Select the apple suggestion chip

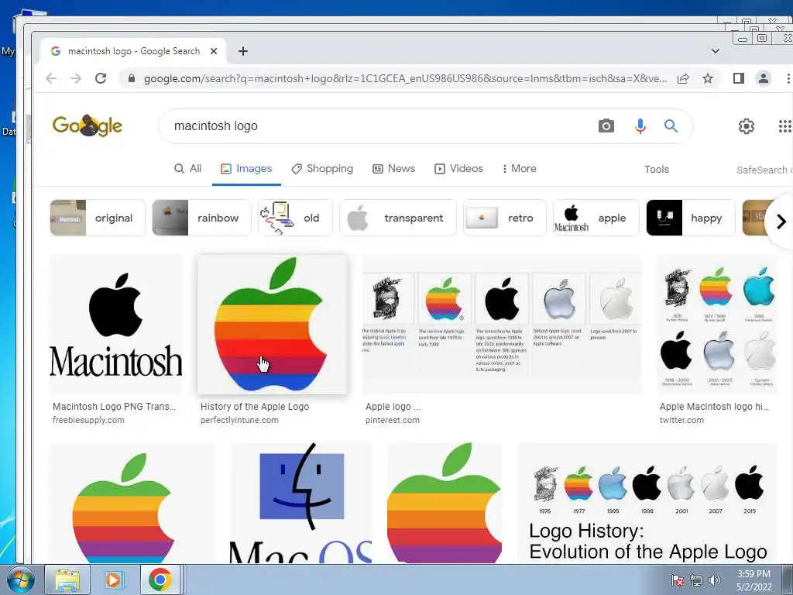pos(596,218)
